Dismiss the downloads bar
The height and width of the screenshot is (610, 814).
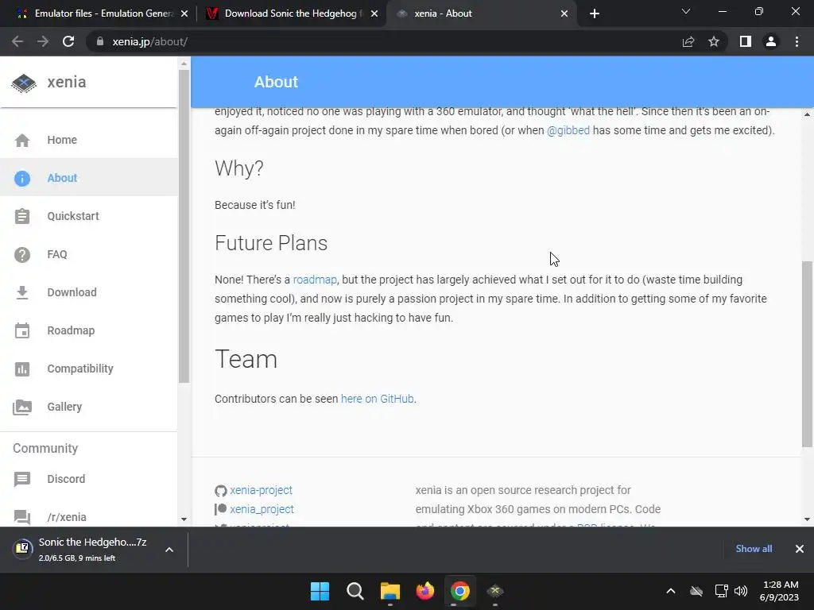[x=800, y=549]
